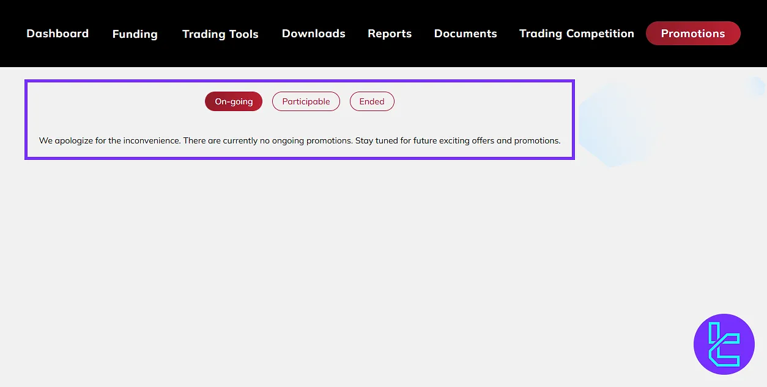Navigate to the Downloads page

tap(313, 34)
